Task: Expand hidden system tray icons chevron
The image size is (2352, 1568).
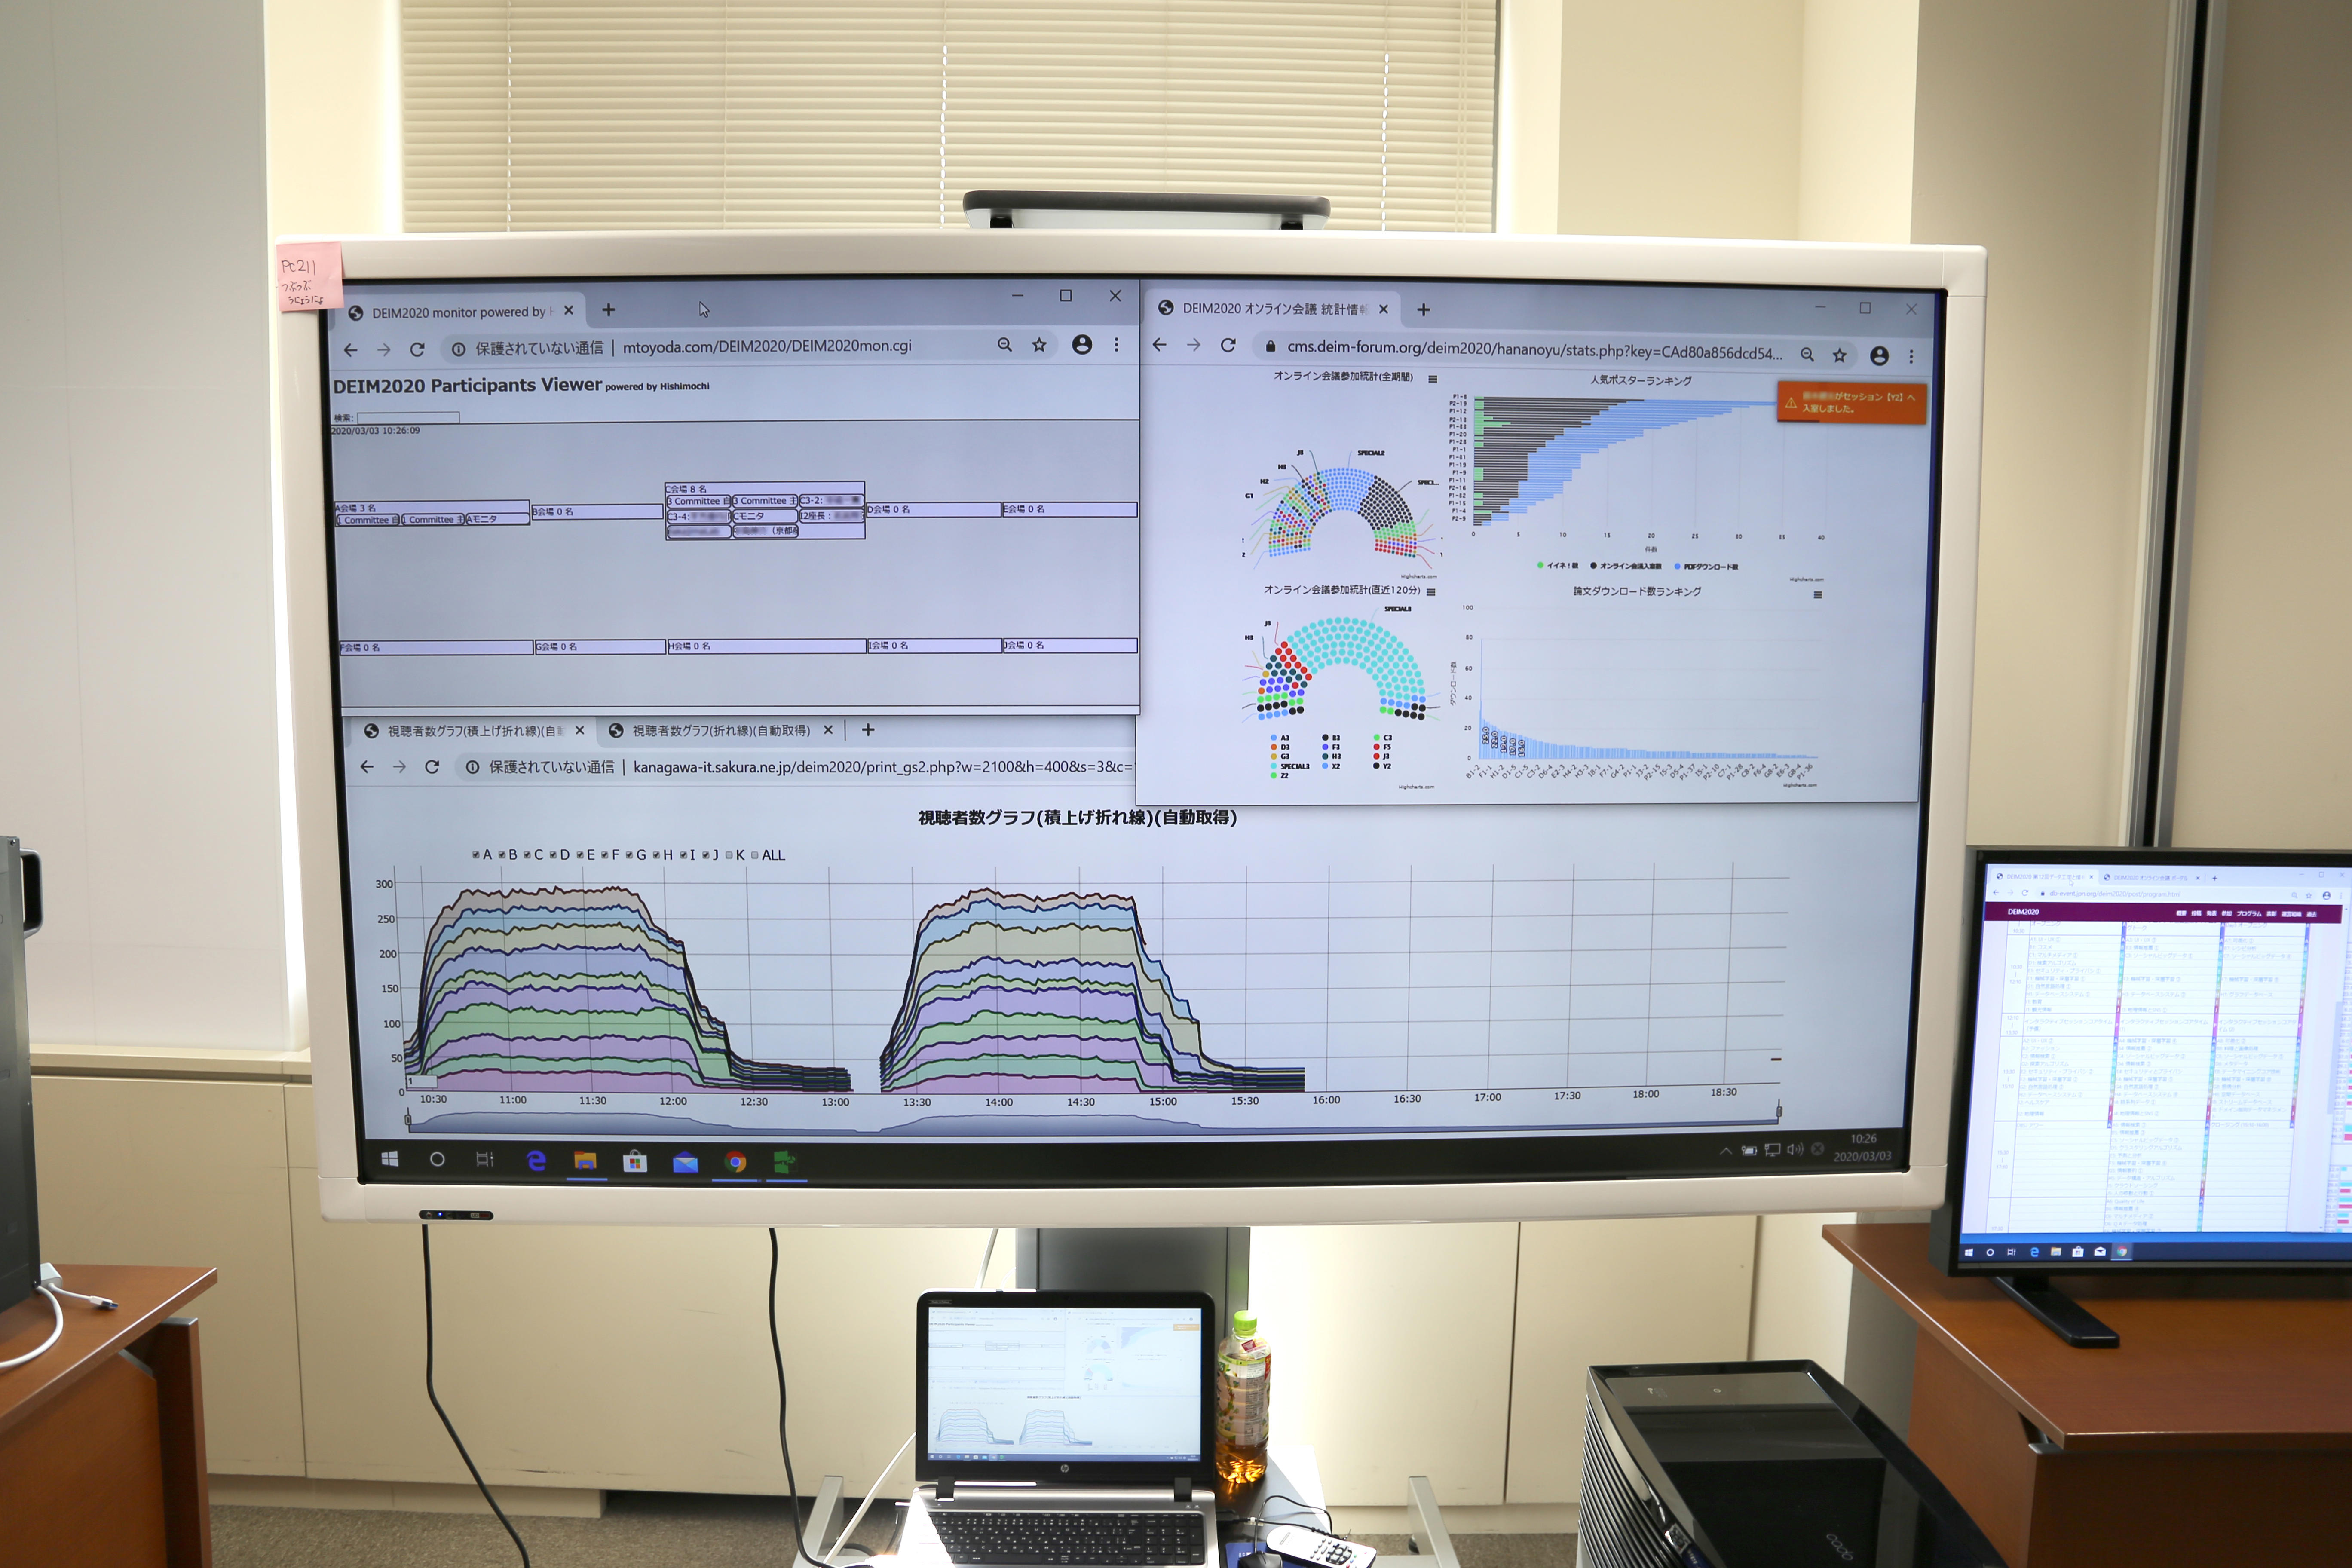Action: pos(1726,1151)
